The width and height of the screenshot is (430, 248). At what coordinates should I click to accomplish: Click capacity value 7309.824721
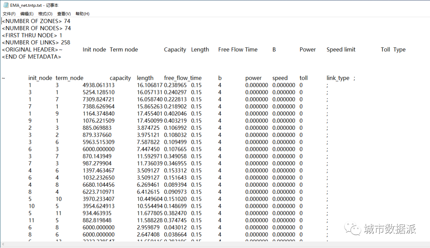pyautogui.click(x=98, y=100)
